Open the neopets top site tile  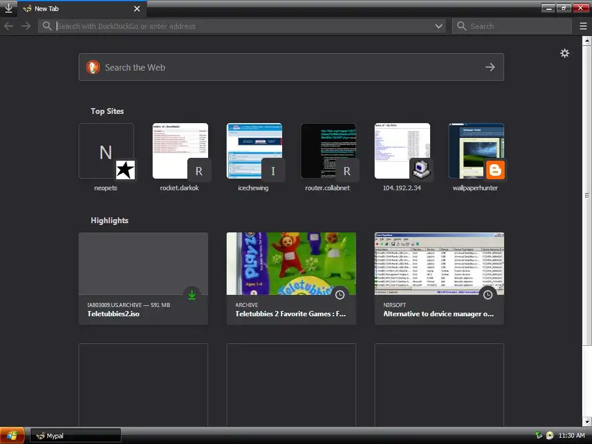pos(106,151)
